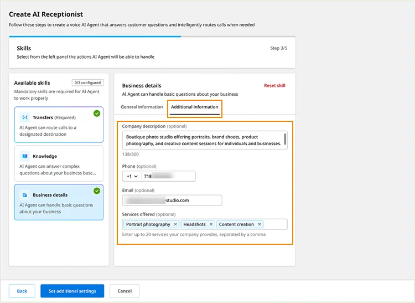Viewport: 415px width, 303px height.
Task: Click 'Enter up to 20 services' hint text
Action: tap(194, 234)
